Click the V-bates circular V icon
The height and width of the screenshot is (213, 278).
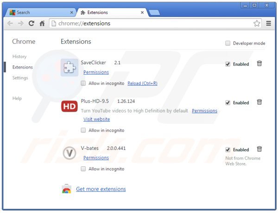pyautogui.click(x=69, y=153)
